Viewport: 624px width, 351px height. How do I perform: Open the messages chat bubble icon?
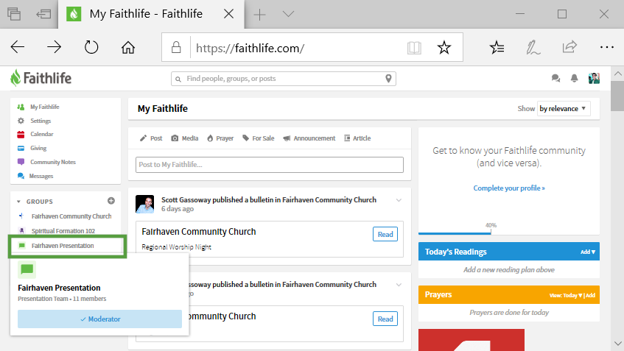point(556,79)
